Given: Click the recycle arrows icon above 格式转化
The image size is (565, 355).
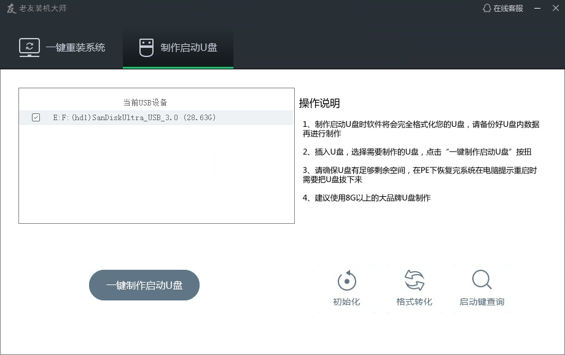Looking at the screenshot, I should tap(413, 279).
